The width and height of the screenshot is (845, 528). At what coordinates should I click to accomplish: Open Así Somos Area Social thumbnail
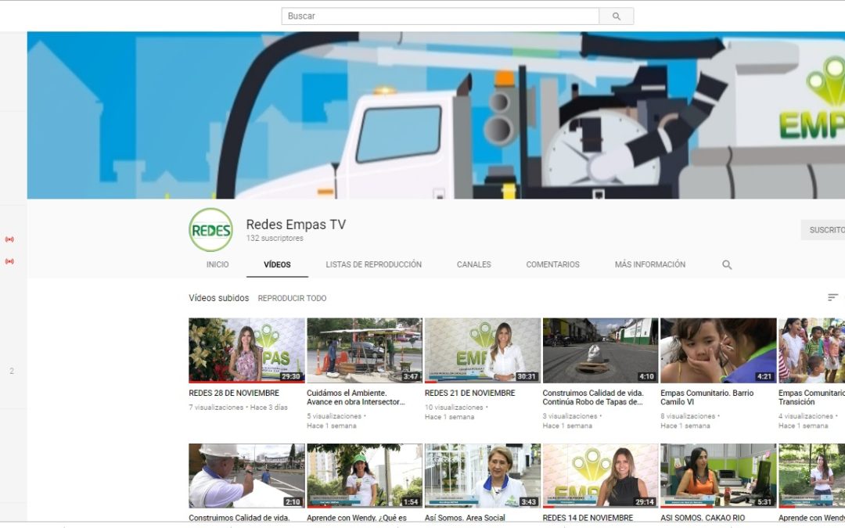tap(482, 476)
